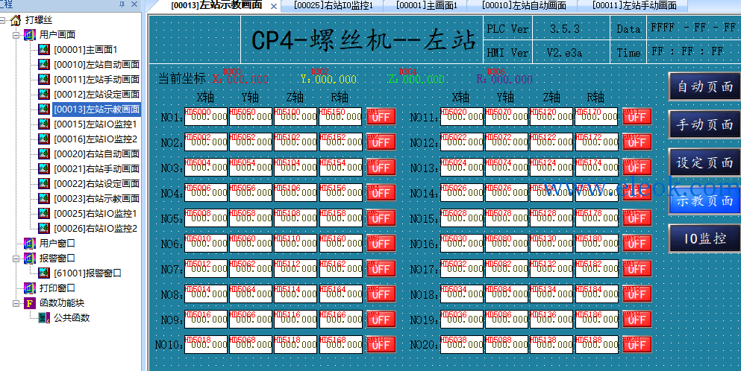Click the 示教页面 button
This screenshot has height=371, width=741.
coord(704,200)
